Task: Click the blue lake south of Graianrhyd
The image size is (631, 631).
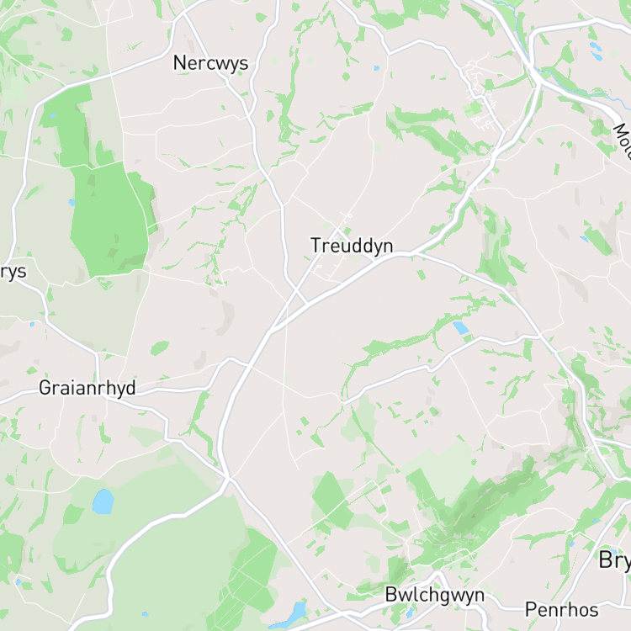Action: 103,501
